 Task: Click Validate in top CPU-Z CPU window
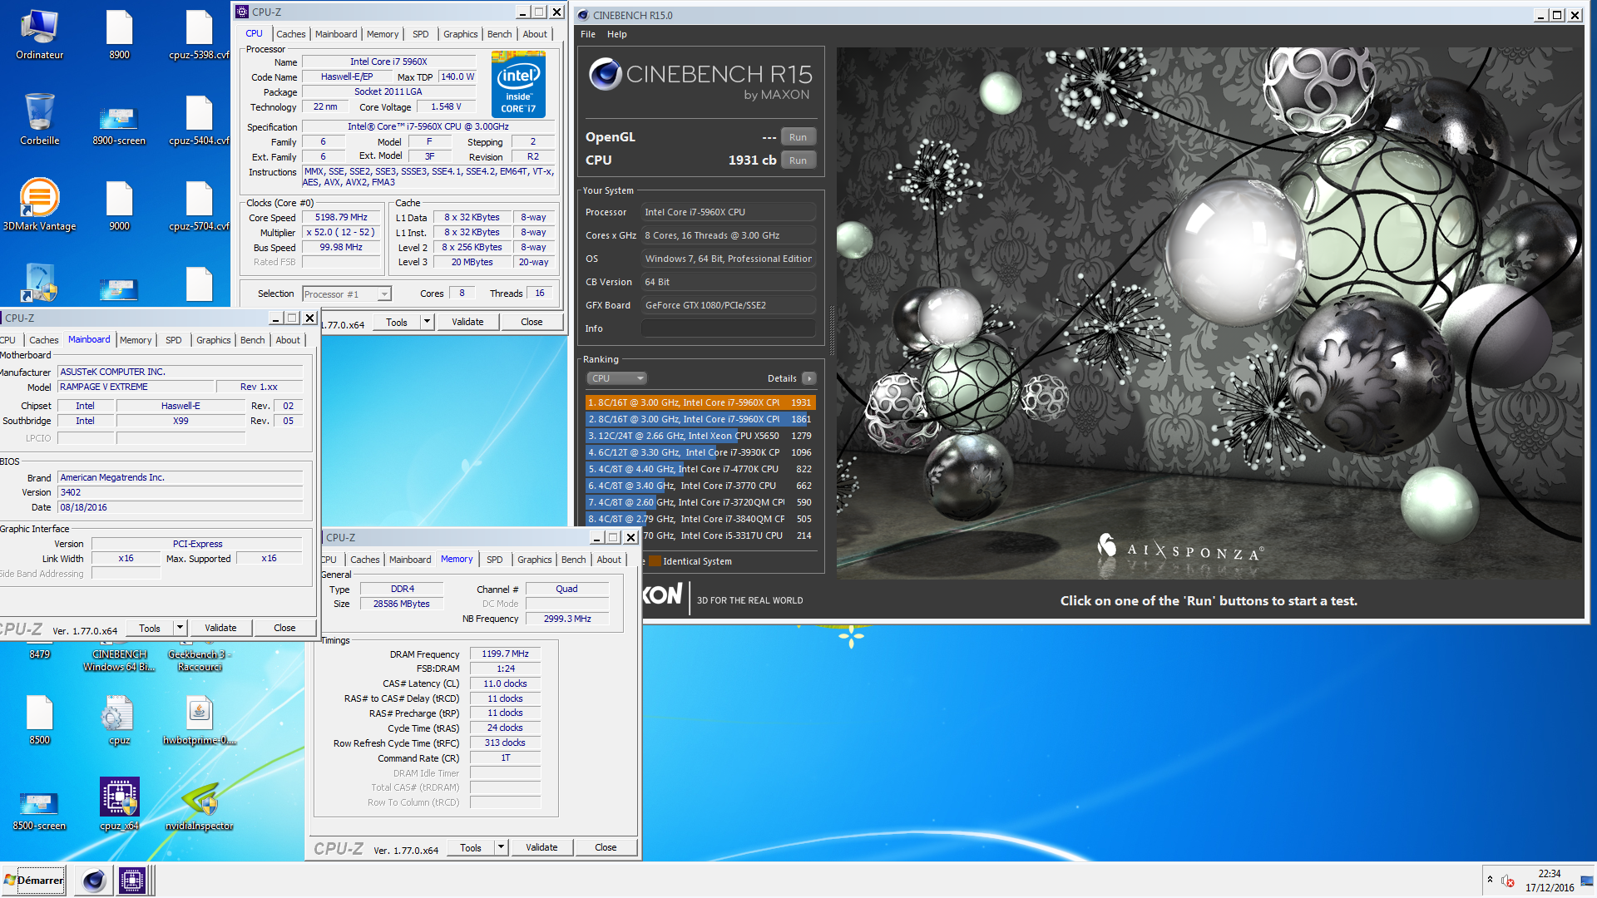pos(467,322)
